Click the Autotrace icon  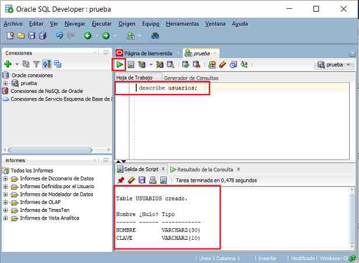tap(160, 65)
